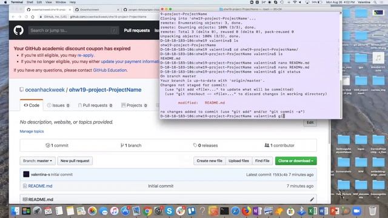This screenshot has width=388, height=218.
Task: Open Safari compass icon in dock
Action: [x=235, y=211]
